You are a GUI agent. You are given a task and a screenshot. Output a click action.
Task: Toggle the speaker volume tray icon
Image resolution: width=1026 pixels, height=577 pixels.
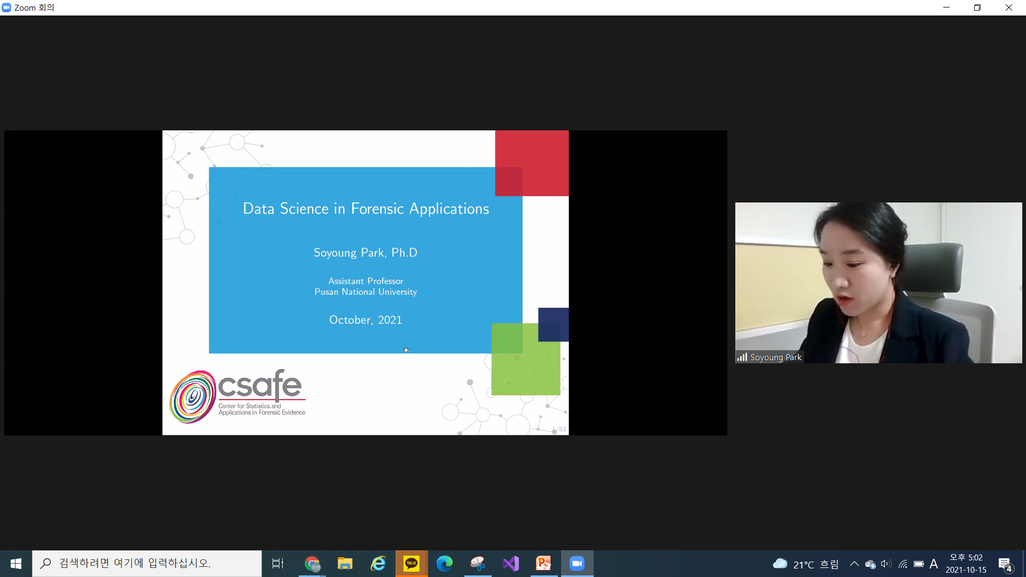pos(886,564)
